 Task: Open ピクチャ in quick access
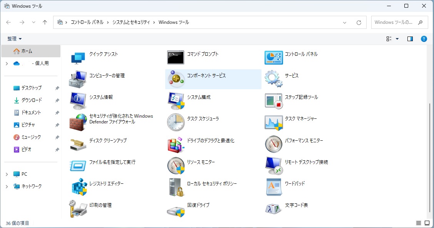pyautogui.click(x=24, y=125)
